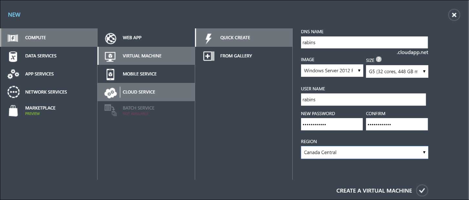Click the DNS NAME field containing rabins
Viewport: 469px width, 200px height.
coord(364,42)
